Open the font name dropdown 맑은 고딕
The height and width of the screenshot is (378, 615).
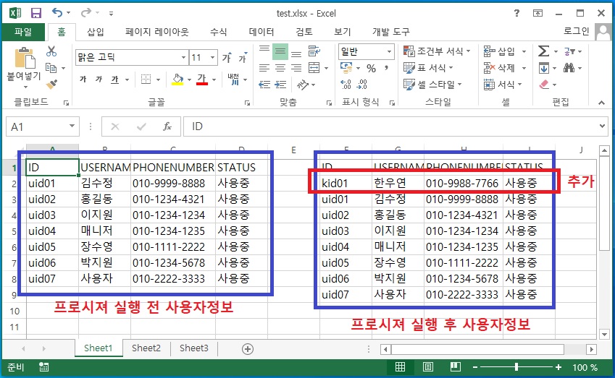(183, 58)
